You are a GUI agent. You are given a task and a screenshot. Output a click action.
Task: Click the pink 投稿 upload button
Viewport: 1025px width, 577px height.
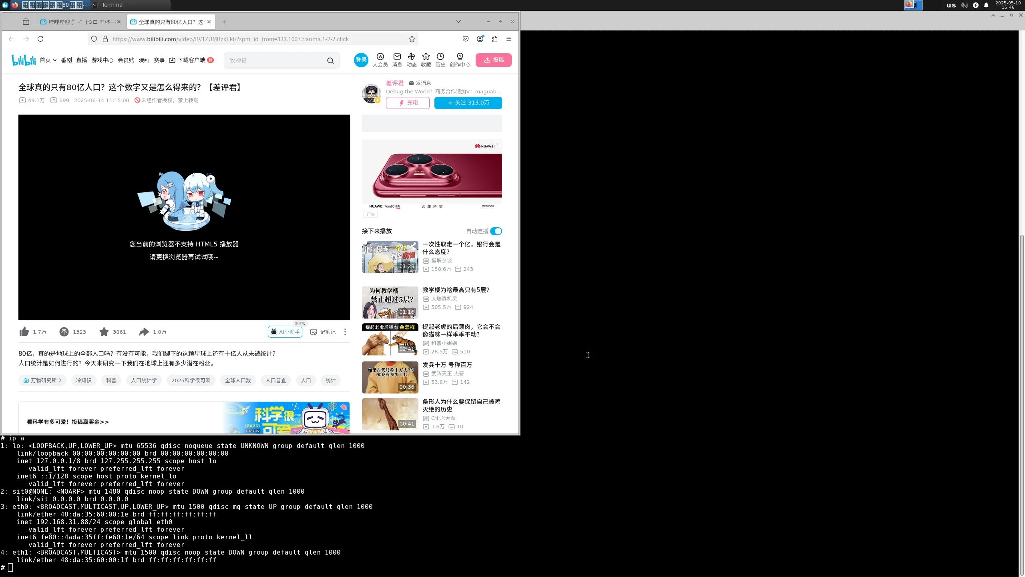494,60
